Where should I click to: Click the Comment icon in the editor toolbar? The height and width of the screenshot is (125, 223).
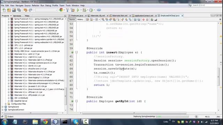click(x=152, y=19)
